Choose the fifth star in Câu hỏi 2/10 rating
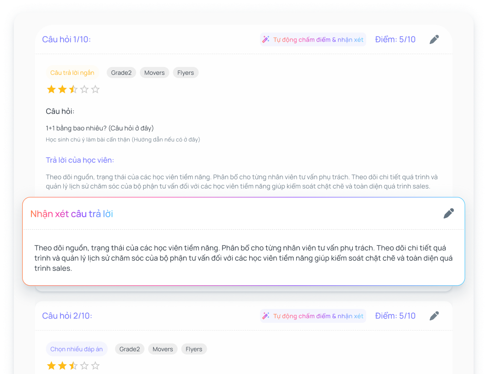Viewport: 487px width, 374px height. pyautogui.click(x=95, y=366)
